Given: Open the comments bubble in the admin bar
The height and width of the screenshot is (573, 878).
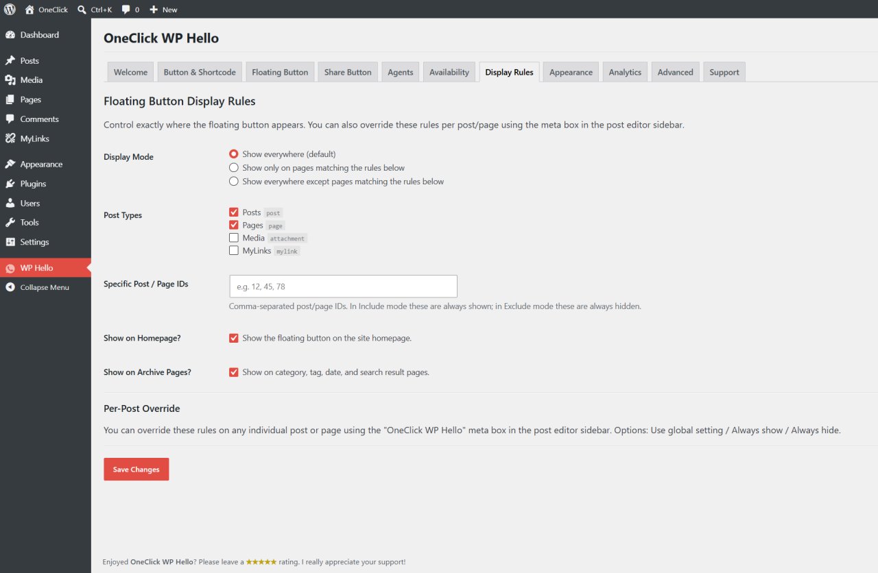Looking at the screenshot, I should [x=126, y=10].
